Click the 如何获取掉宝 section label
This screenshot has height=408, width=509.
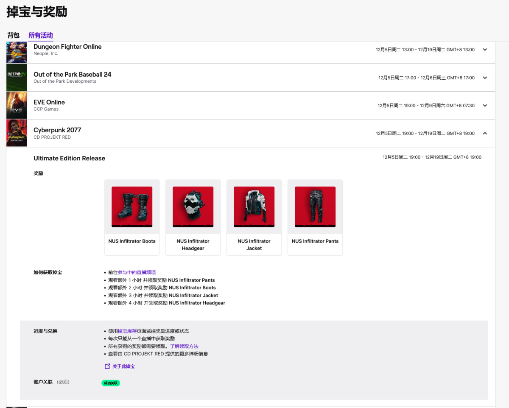pos(48,272)
